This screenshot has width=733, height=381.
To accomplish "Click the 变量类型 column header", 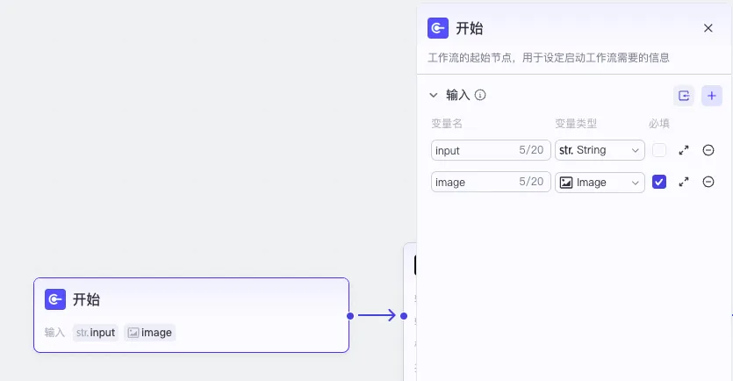I will [576, 124].
